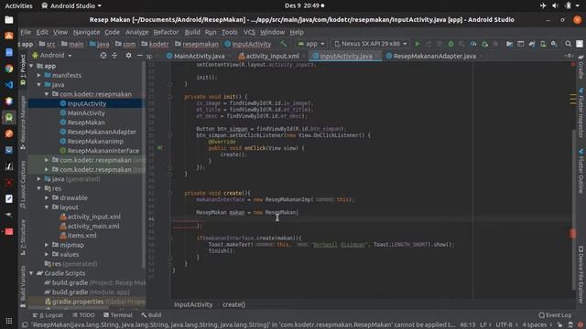Click the Attach Debugger to process icon
This screenshot has height=329, width=586.
pos(484,44)
